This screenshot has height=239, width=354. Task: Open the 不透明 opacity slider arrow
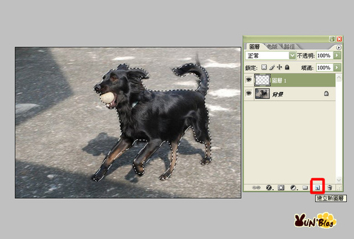337,55
